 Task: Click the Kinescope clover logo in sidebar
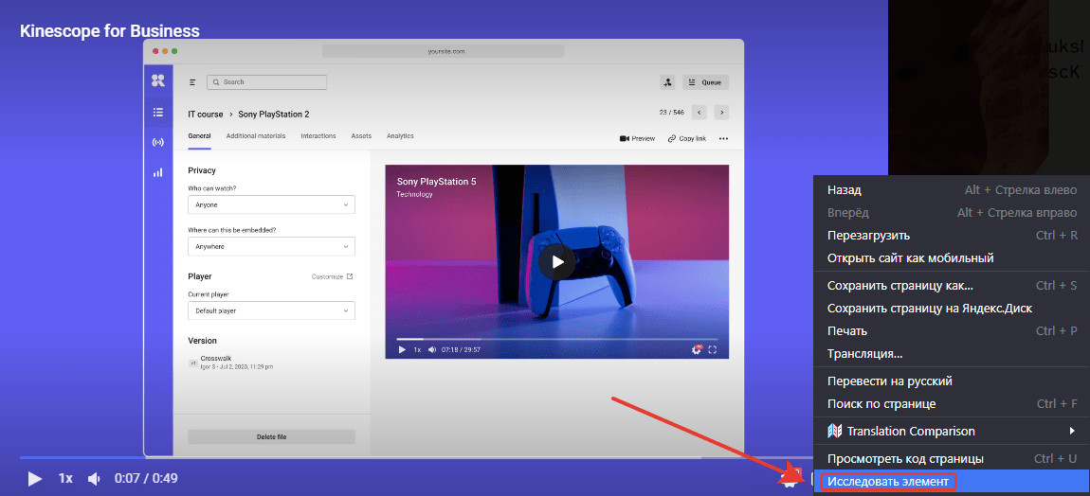pyautogui.click(x=157, y=80)
